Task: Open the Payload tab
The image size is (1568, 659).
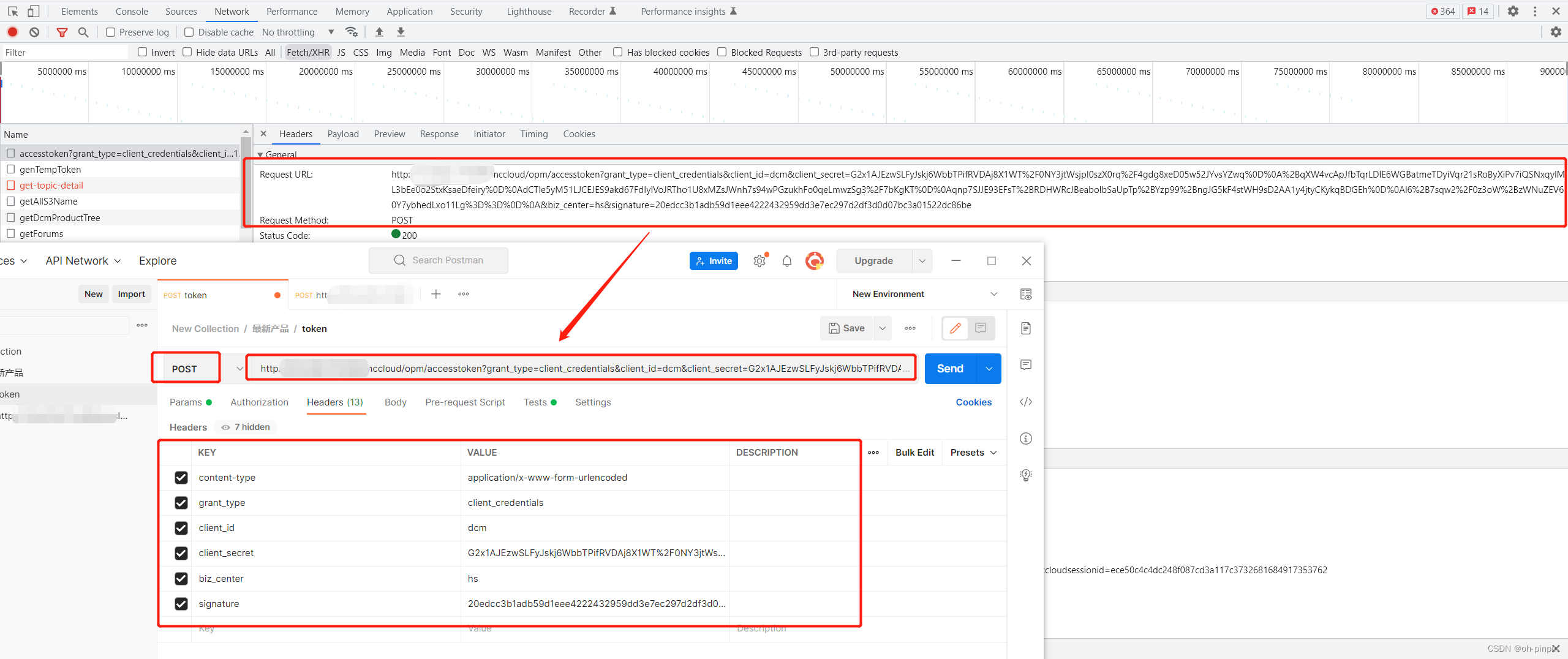Action: tap(343, 134)
